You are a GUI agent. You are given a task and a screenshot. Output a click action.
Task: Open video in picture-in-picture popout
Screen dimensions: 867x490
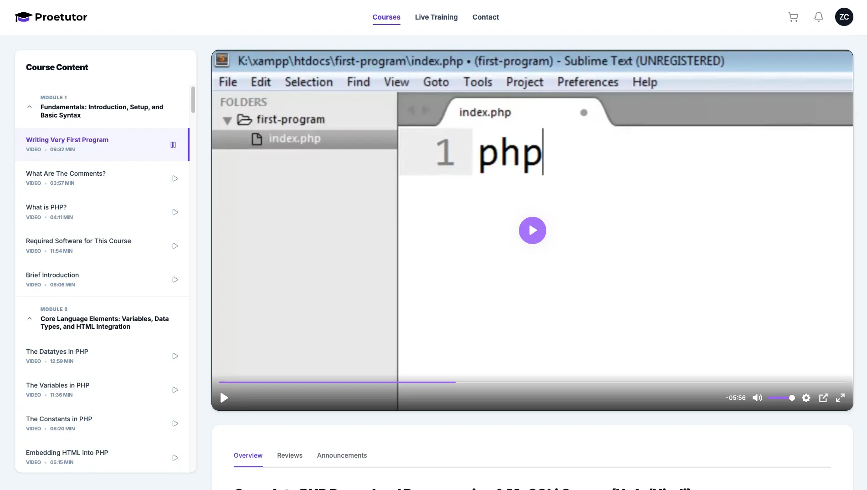pyautogui.click(x=823, y=398)
